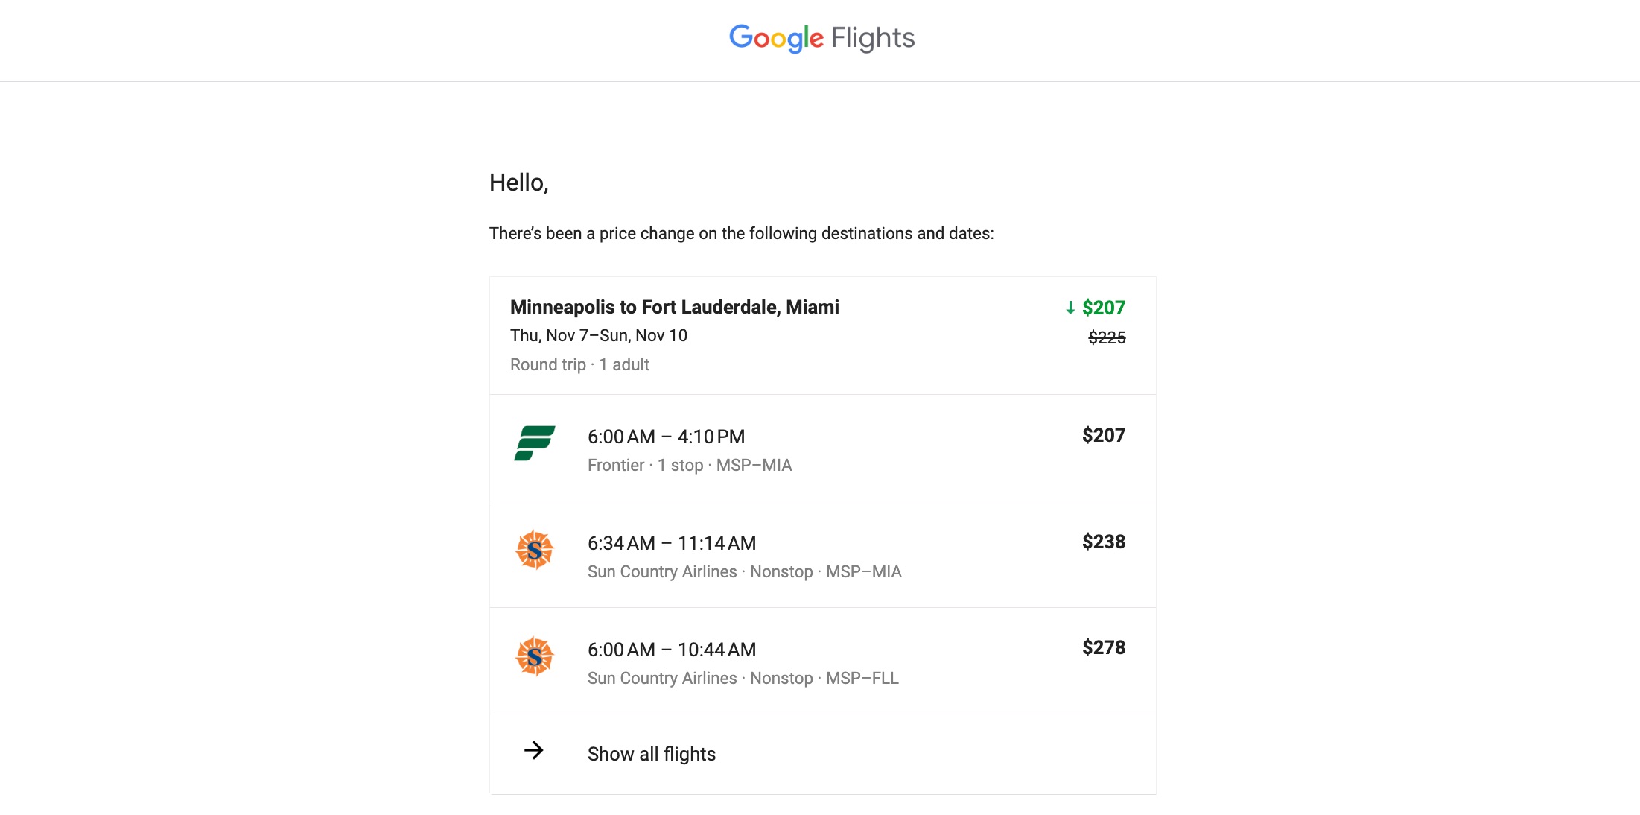Click the 6:00 AM – 4:10 PM flight times

click(x=666, y=436)
